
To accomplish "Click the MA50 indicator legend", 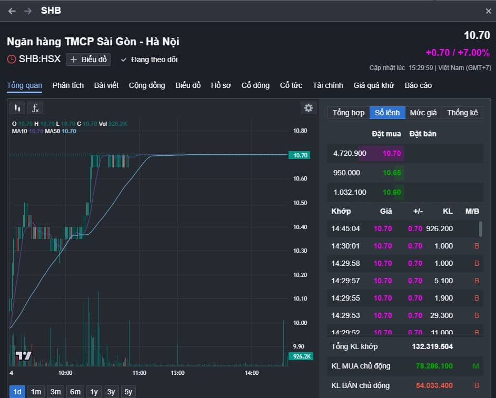I will click(61, 131).
